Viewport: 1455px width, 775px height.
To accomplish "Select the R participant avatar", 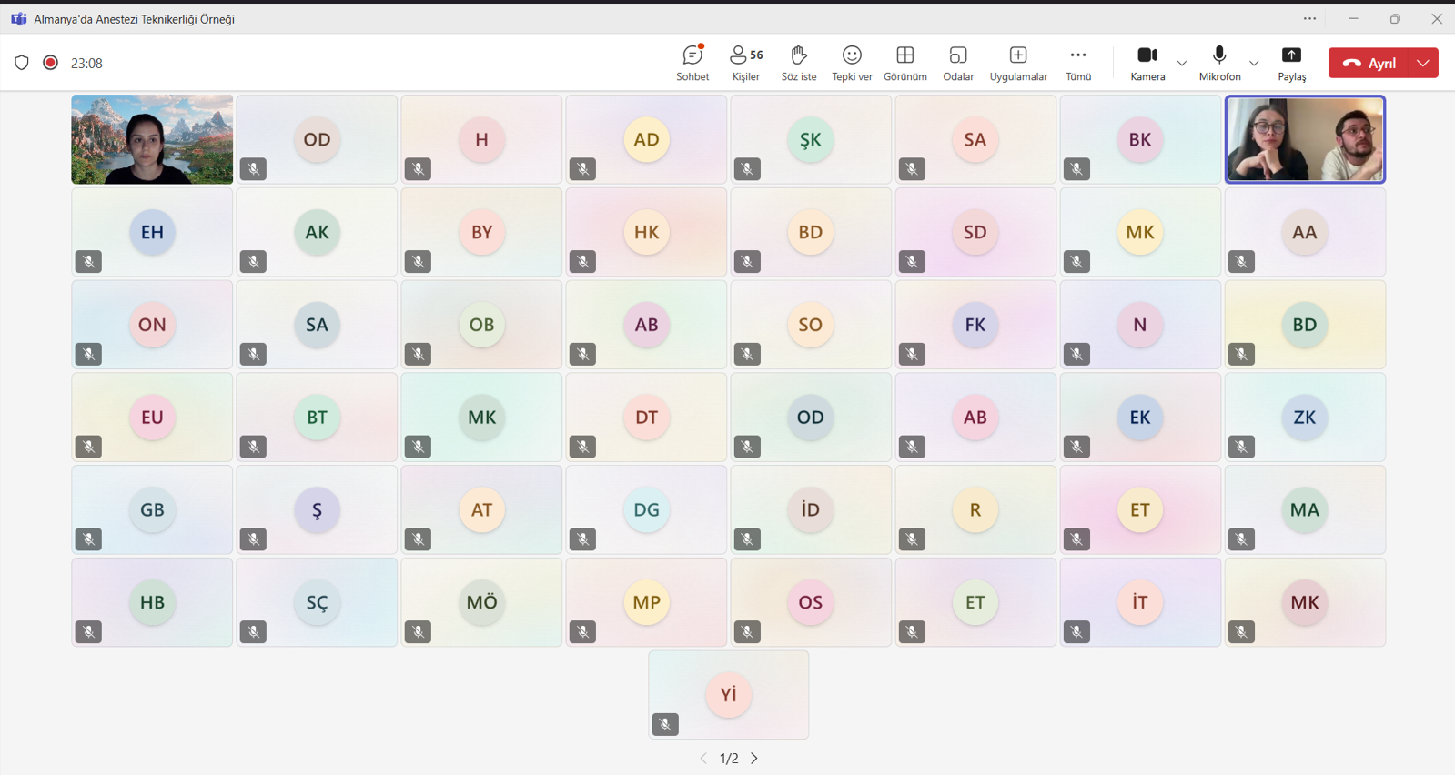I will pos(975,509).
